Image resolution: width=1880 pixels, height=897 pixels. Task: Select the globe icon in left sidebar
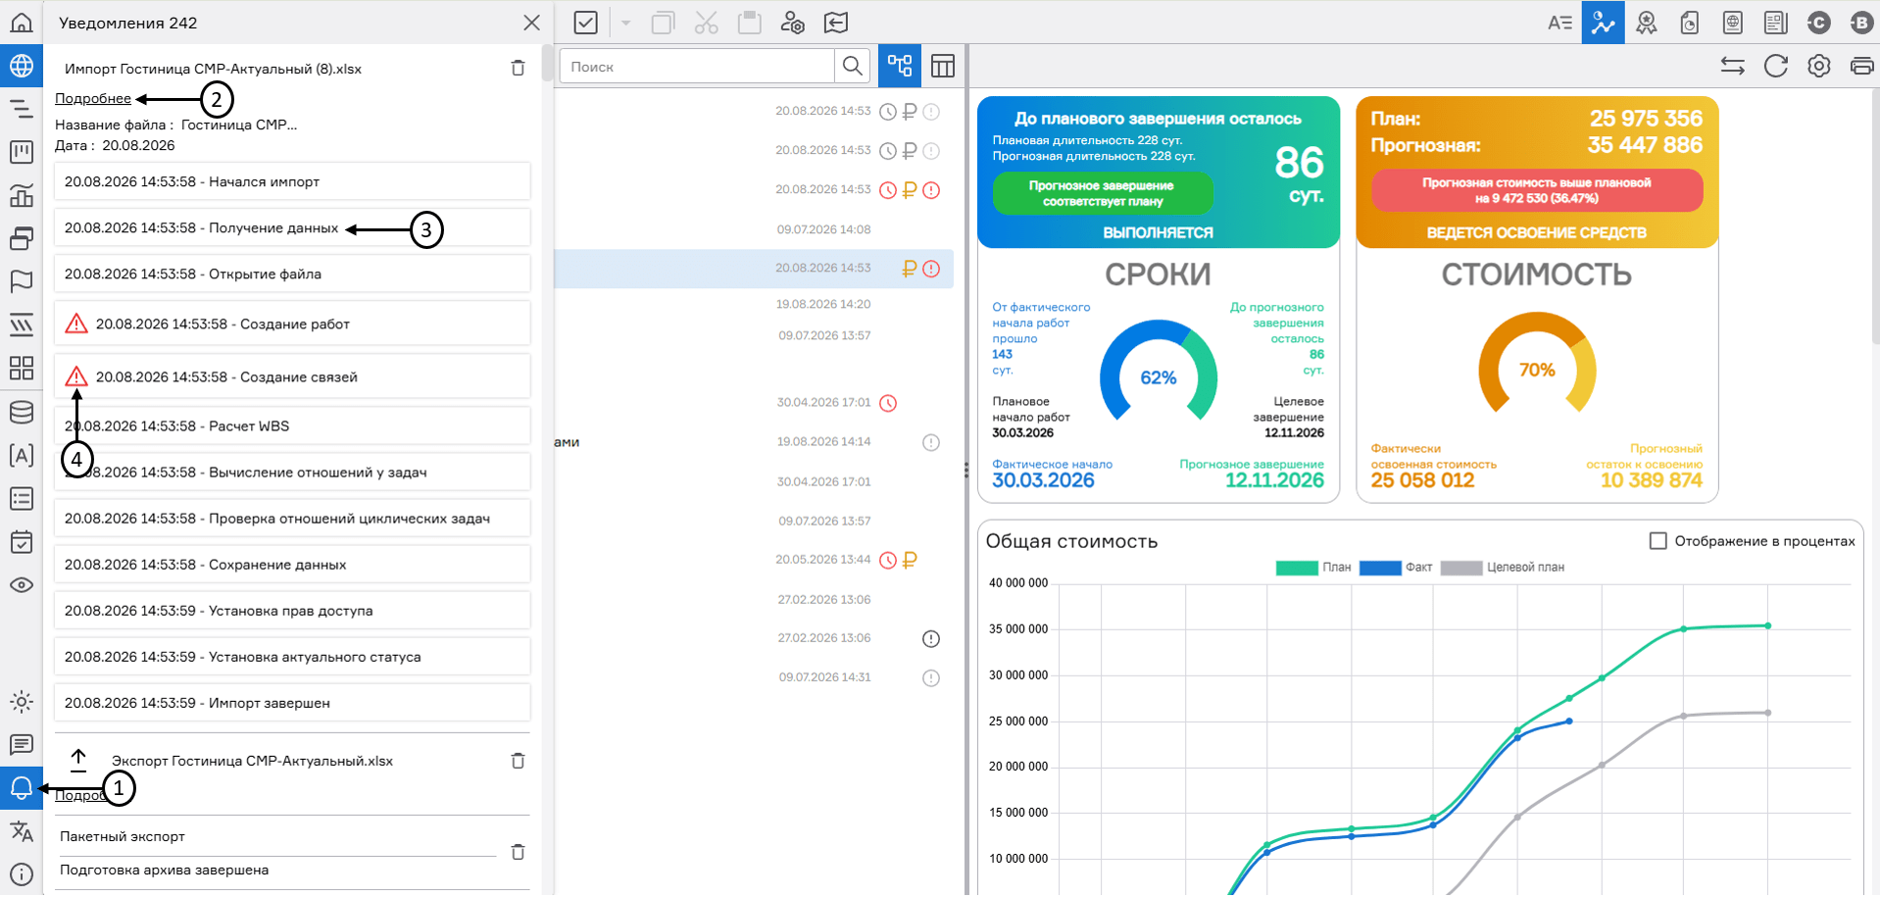click(x=22, y=66)
